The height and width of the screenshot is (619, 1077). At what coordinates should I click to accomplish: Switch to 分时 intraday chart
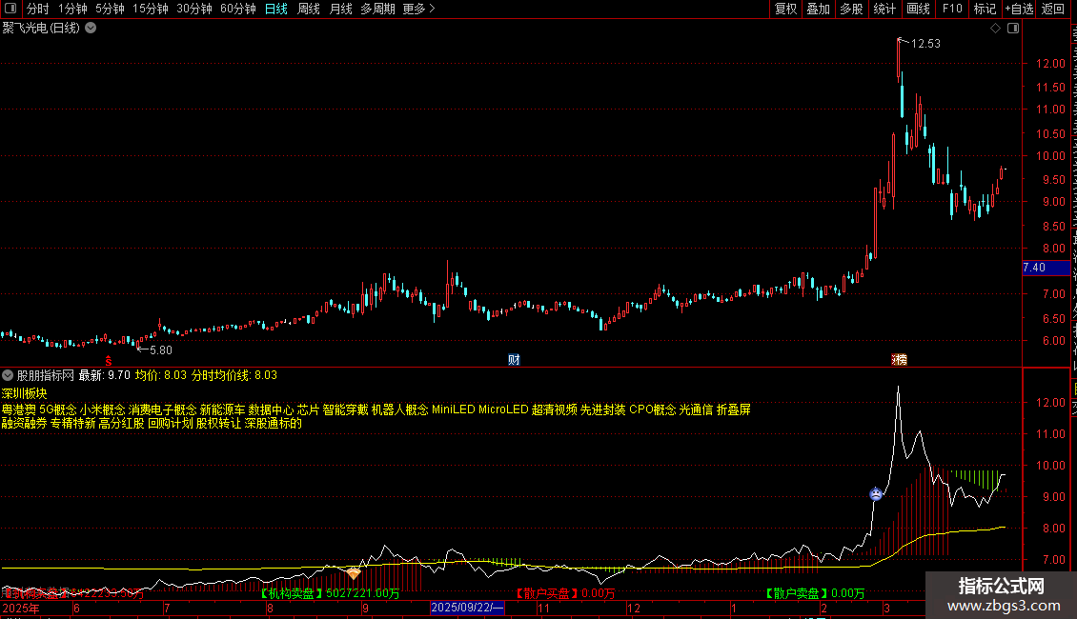(x=38, y=9)
